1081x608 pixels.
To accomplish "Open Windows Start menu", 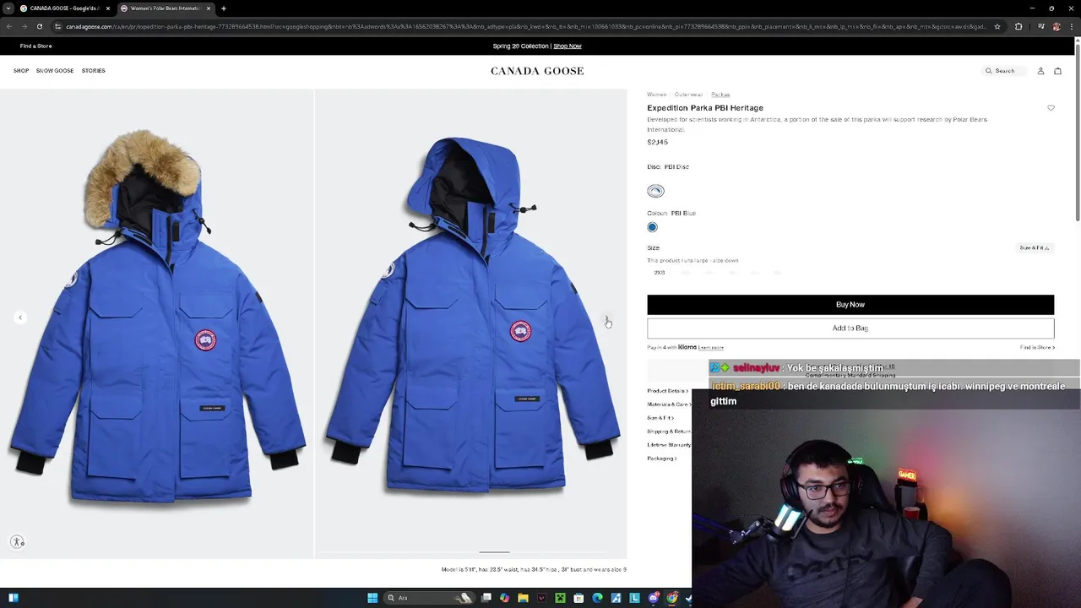I will click(372, 598).
